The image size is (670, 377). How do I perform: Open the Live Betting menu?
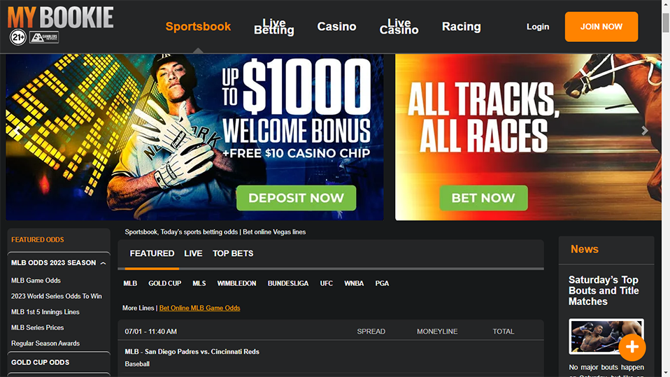[x=274, y=27]
